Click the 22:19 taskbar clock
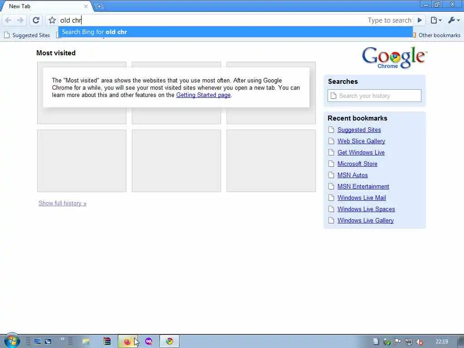The height and width of the screenshot is (348, 464). [441, 342]
